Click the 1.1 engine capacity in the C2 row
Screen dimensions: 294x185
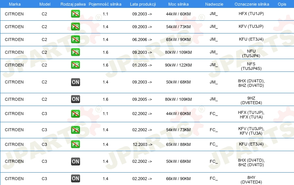(x=105, y=14)
